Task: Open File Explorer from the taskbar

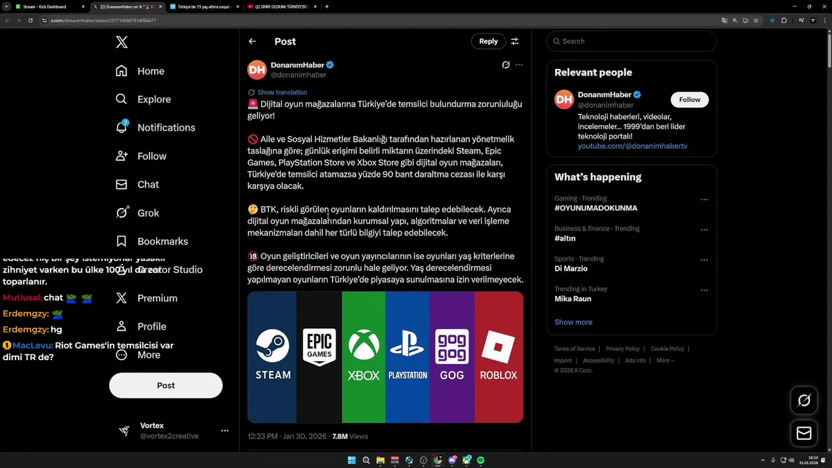Action: [380, 460]
